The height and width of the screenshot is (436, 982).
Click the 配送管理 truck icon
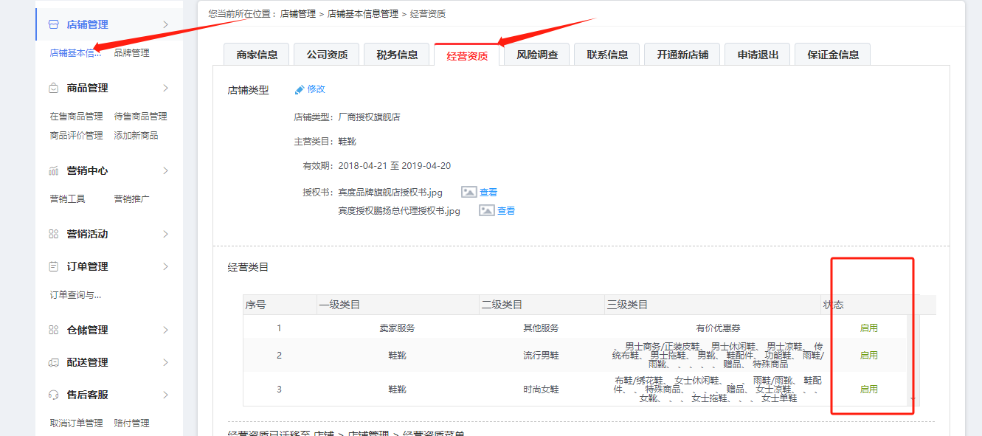pos(53,362)
